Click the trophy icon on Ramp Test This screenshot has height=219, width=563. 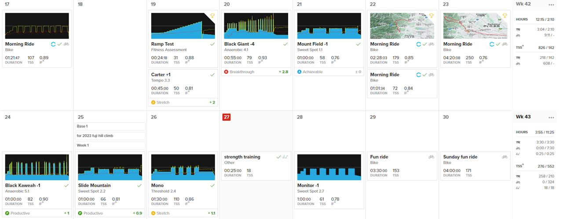[x=212, y=16]
